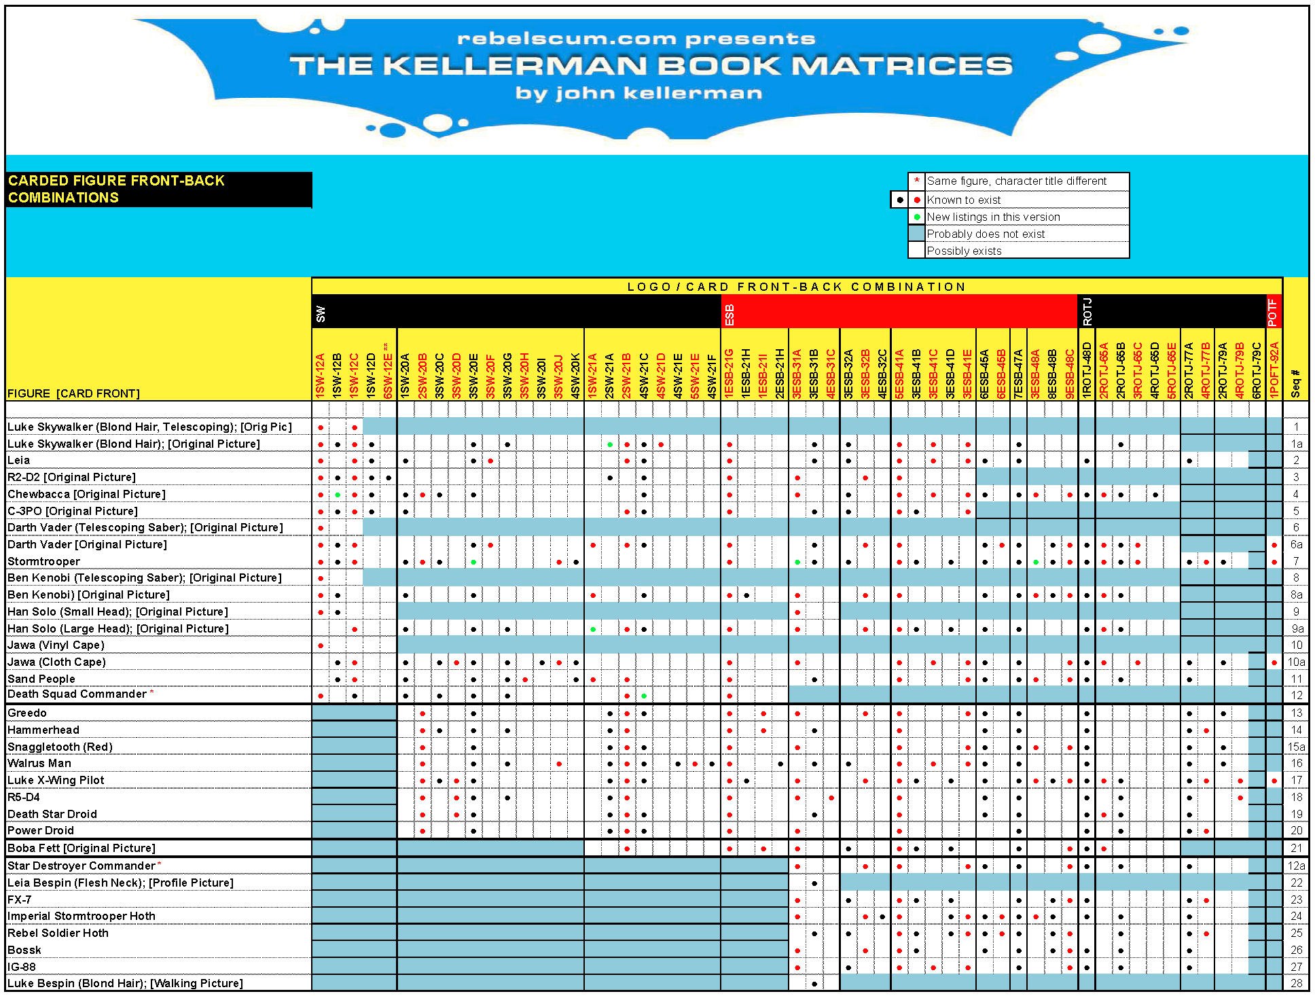Select the 'Leia' row label
Screen dimensions: 1315x996
click(x=18, y=460)
